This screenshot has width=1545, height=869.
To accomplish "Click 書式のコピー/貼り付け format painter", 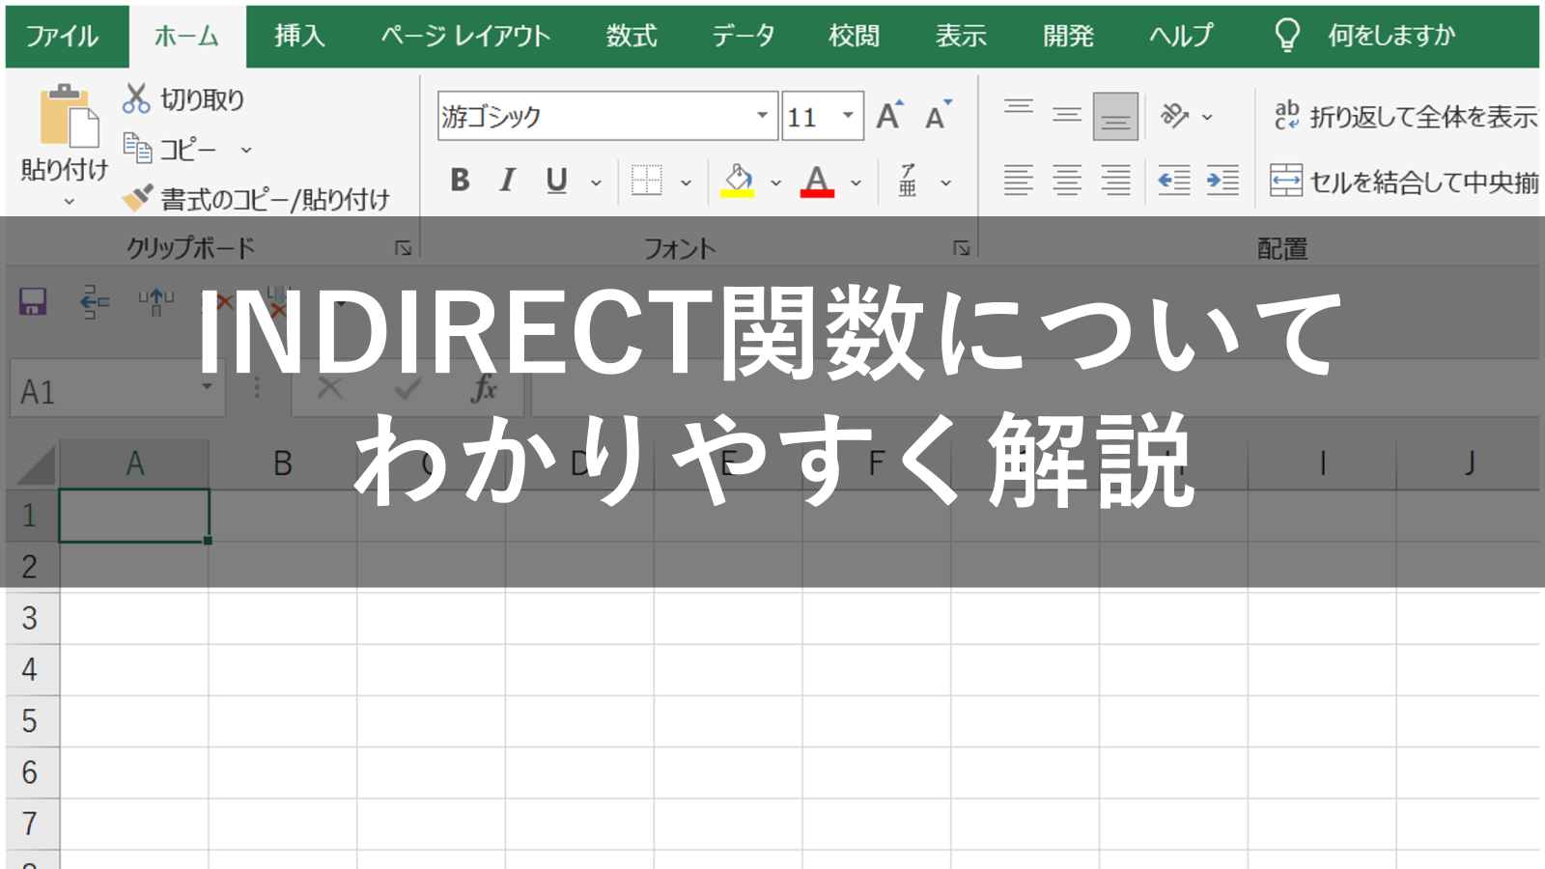I will click(x=256, y=199).
